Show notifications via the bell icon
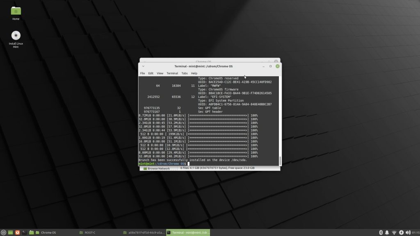 tap(387, 232)
